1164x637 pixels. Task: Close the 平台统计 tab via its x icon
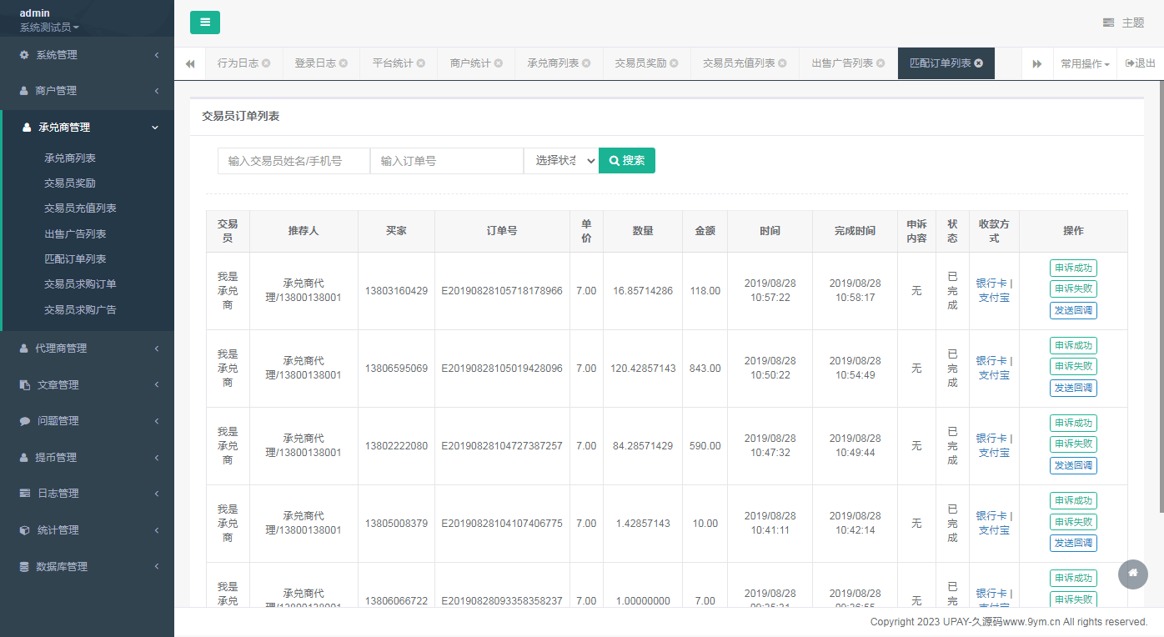(421, 63)
